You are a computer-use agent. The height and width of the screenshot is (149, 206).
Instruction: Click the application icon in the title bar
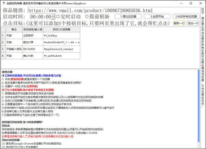(4, 3)
